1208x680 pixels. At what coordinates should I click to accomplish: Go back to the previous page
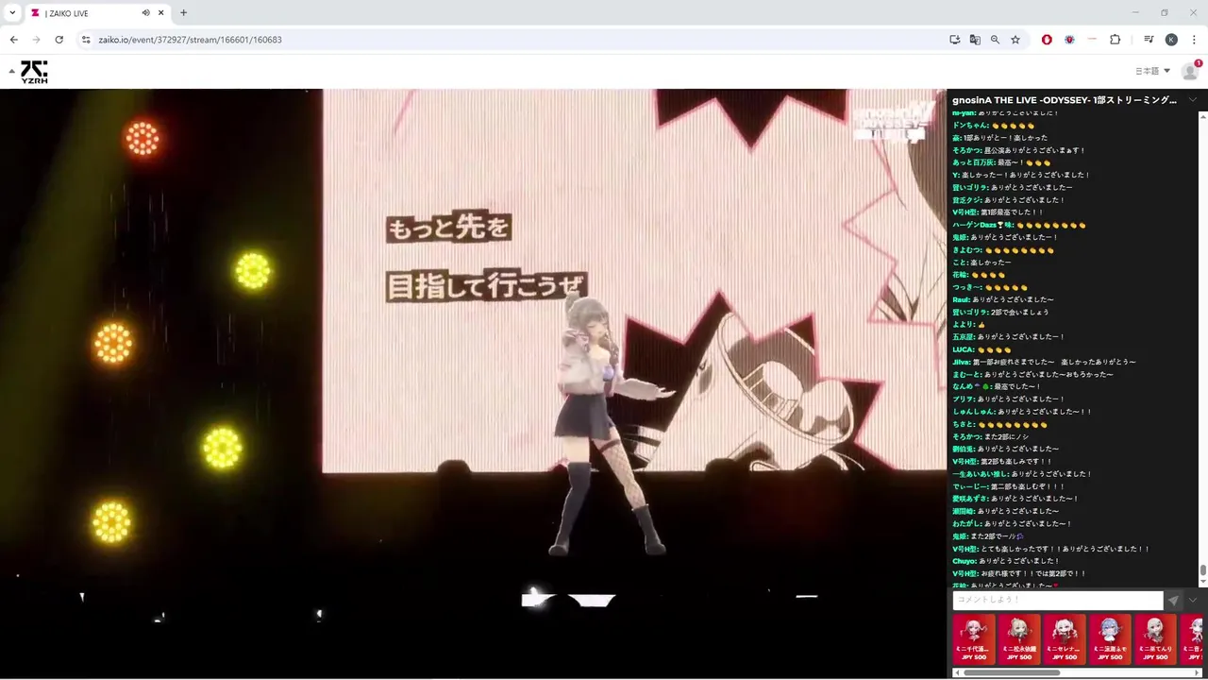pos(13,40)
